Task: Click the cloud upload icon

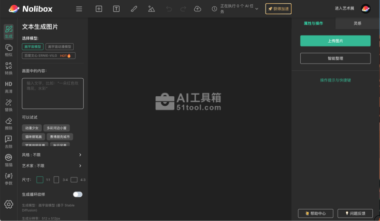Action: point(198,9)
